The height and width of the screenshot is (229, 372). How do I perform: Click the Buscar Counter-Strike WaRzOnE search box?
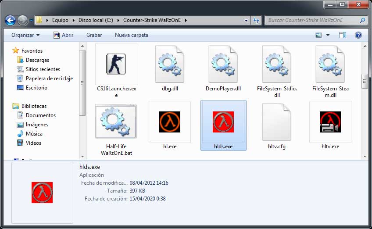coord(311,20)
